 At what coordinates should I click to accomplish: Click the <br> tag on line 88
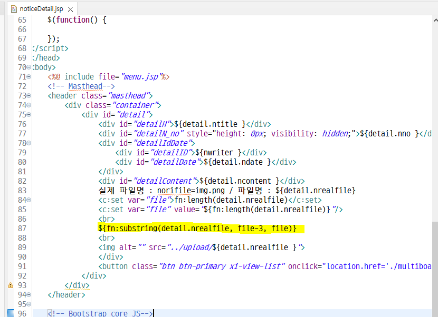(x=107, y=238)
